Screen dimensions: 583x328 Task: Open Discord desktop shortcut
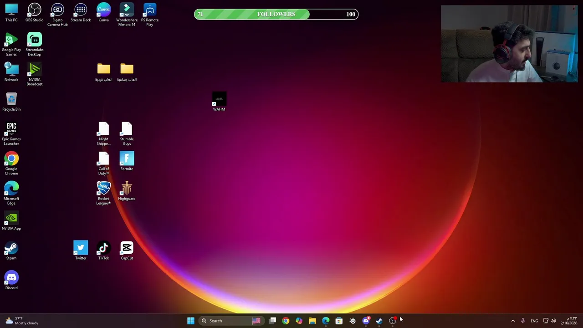point(11,280)
